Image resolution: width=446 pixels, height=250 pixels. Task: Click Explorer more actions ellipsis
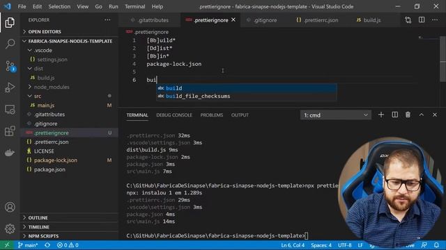[107, 20]
